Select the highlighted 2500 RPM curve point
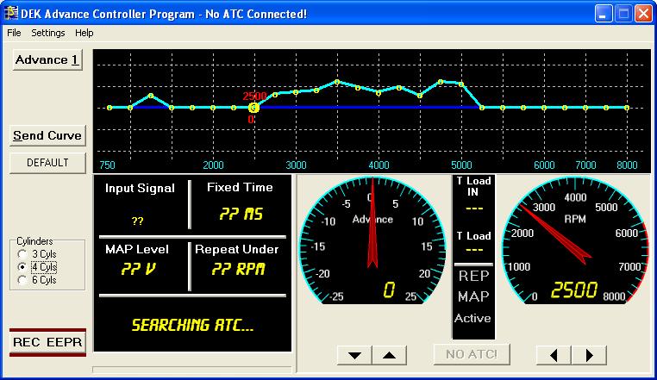657x380 pixels. click(253, 108)
